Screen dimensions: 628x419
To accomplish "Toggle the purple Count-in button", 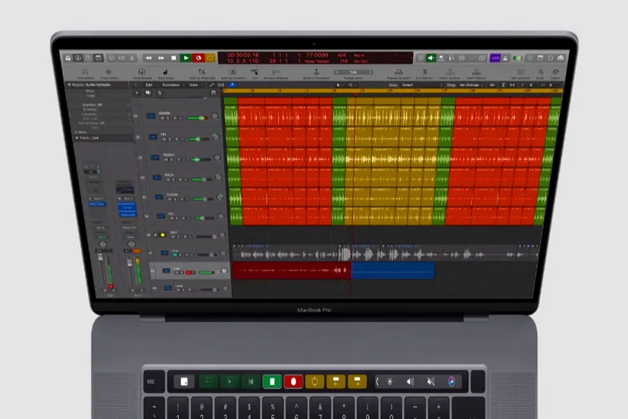I will (495, 58).
